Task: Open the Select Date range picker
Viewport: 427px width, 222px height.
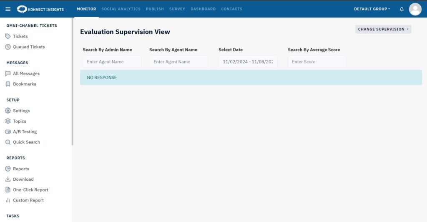Action: (x=248, y=62)
